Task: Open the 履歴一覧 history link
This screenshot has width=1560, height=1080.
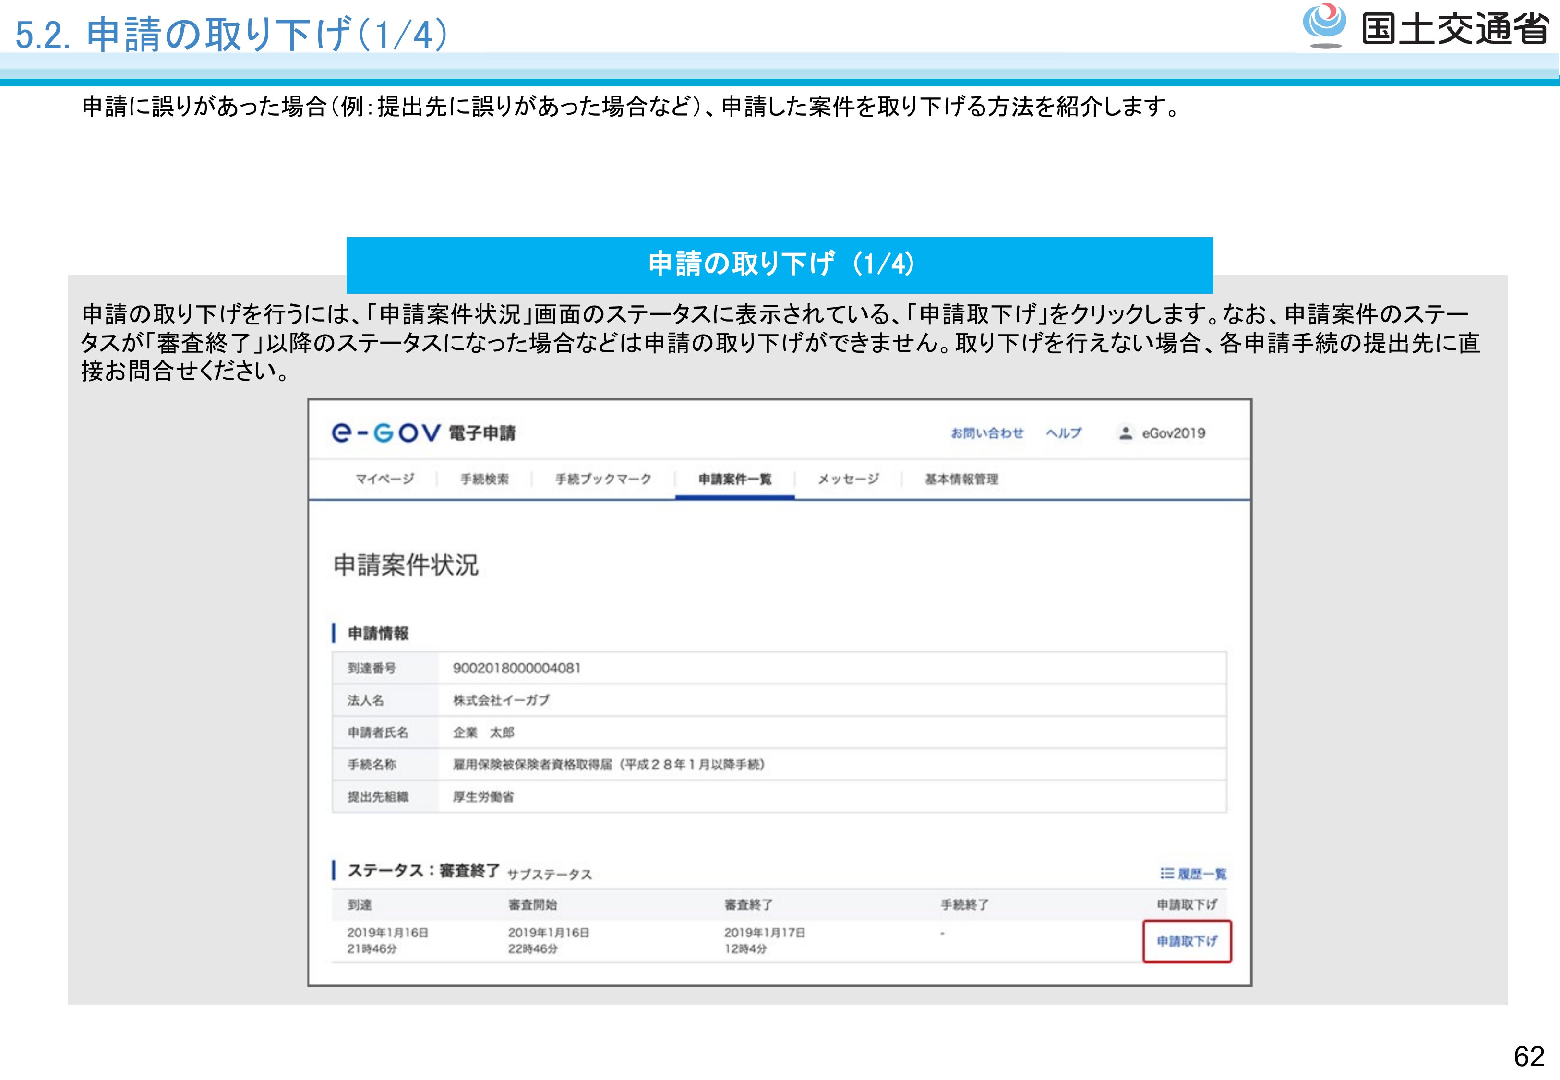Action: 1201,874
